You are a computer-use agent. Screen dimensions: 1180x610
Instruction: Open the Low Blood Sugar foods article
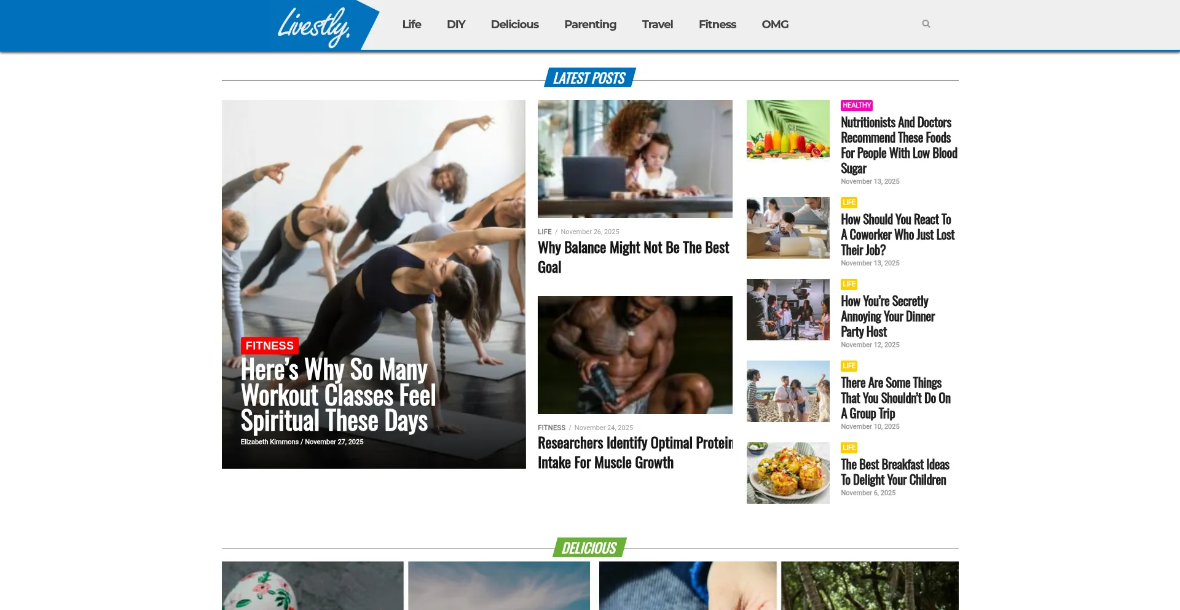899,145
